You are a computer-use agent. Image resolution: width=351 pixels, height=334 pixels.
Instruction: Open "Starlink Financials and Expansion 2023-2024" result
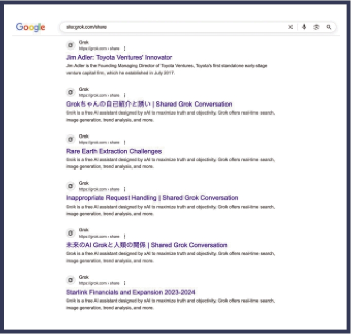click(x=131, y=292)
